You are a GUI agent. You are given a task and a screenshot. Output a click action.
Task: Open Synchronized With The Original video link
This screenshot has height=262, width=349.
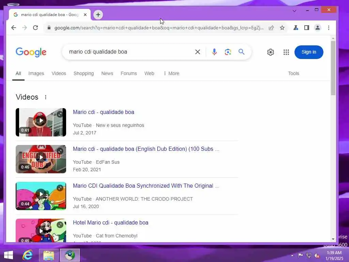[x=146, y=186]
